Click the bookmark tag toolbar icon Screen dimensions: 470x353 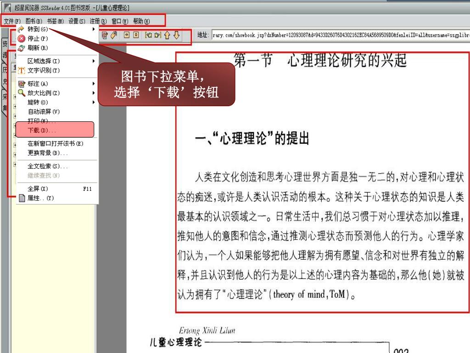click(x=114, y=35)
